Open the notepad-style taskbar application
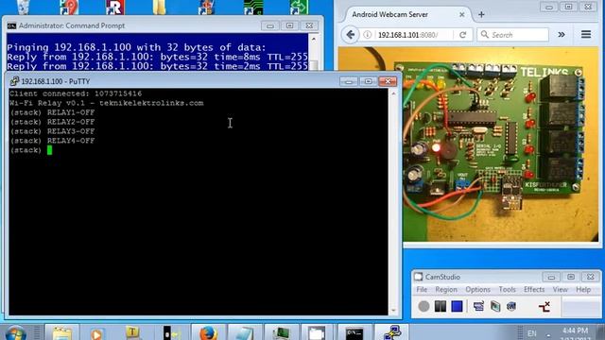Screen dimensions: 605x340 [x=245, y=332]
